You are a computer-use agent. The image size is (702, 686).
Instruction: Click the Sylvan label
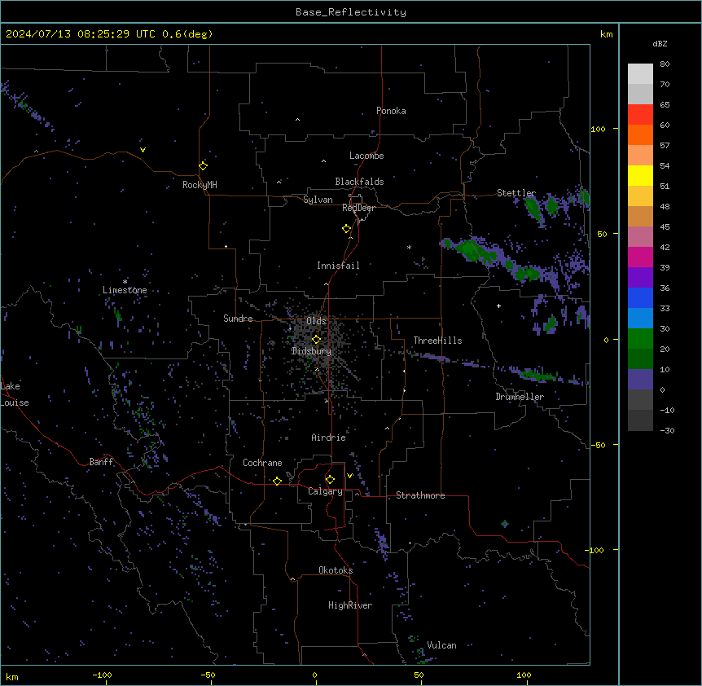point(318,200)
